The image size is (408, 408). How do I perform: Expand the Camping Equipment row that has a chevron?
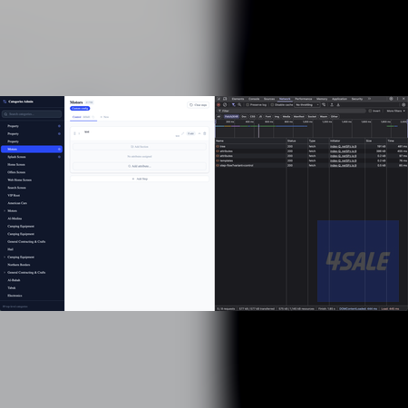click(x=5, y=257)
